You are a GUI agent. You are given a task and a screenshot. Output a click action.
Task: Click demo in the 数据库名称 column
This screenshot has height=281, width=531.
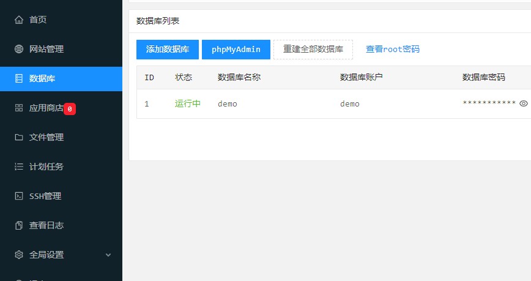(228, 103)
